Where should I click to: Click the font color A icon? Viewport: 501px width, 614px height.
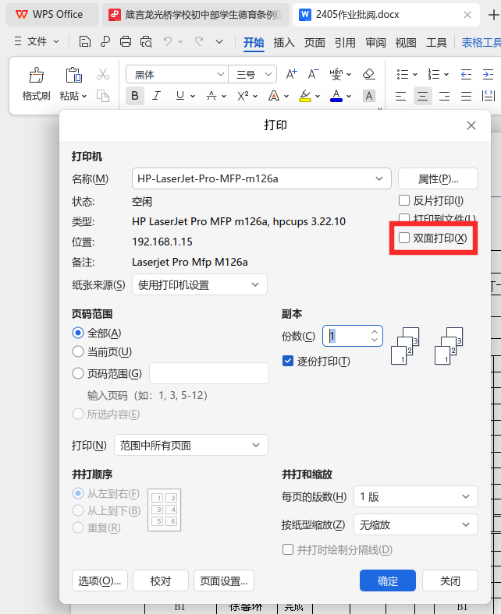(x=336, y=96)
